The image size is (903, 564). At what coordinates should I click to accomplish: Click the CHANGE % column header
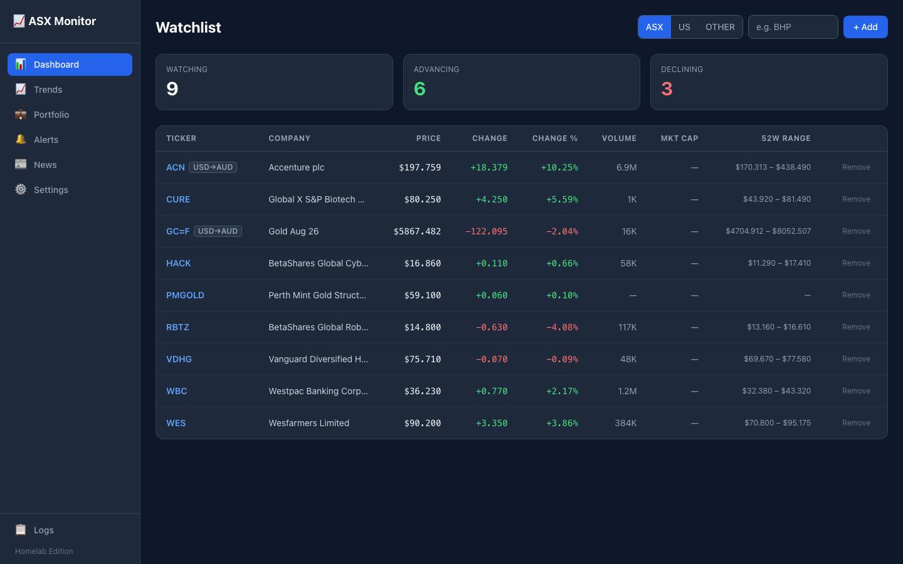(555, 138)
